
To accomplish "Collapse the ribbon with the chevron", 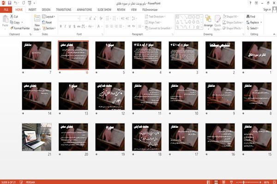I will pyautogui.click(x=274, y=34).
